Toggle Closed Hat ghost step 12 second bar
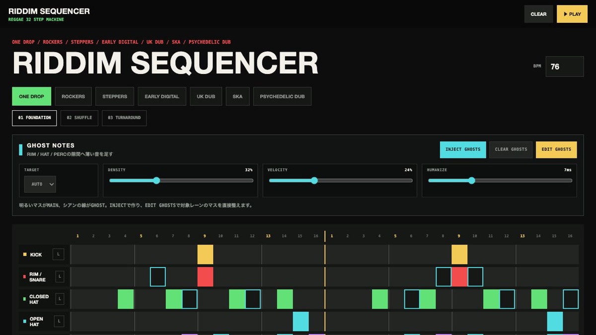596x335 pixels. point(507,299)
